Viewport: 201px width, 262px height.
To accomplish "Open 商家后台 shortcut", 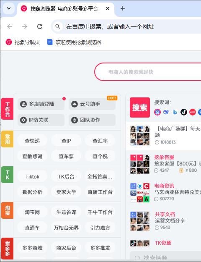I will click(x=66, y=248).
